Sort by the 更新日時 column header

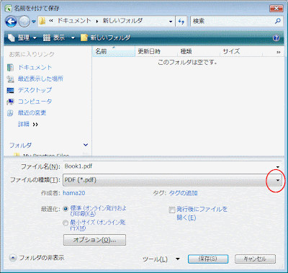click(156, 51)
